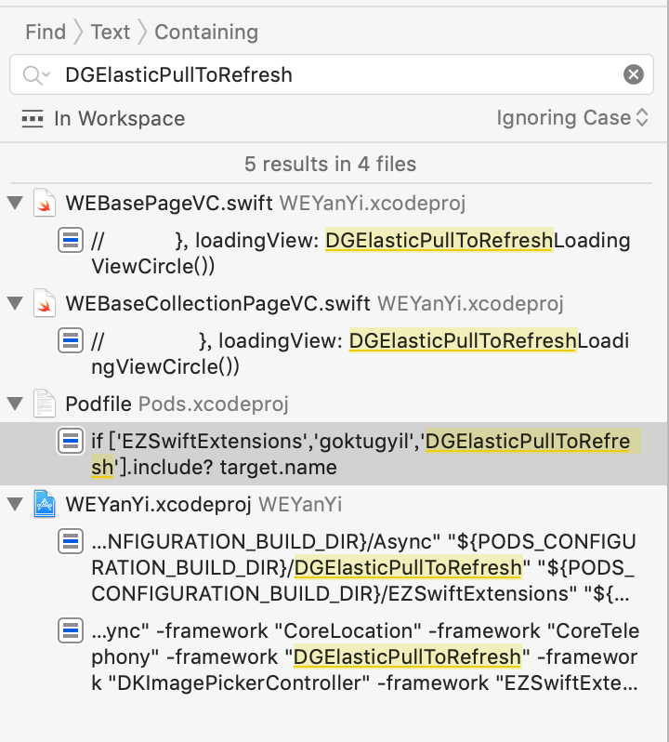Click the text-match icon of Async build dir result

pyautogui.click(x=71, y=541)
